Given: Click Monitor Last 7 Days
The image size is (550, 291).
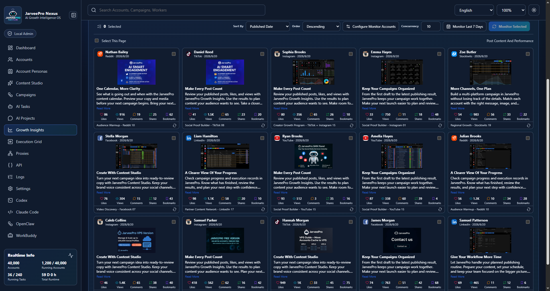Looking at the screenshot, I should [x=465, y=26].
